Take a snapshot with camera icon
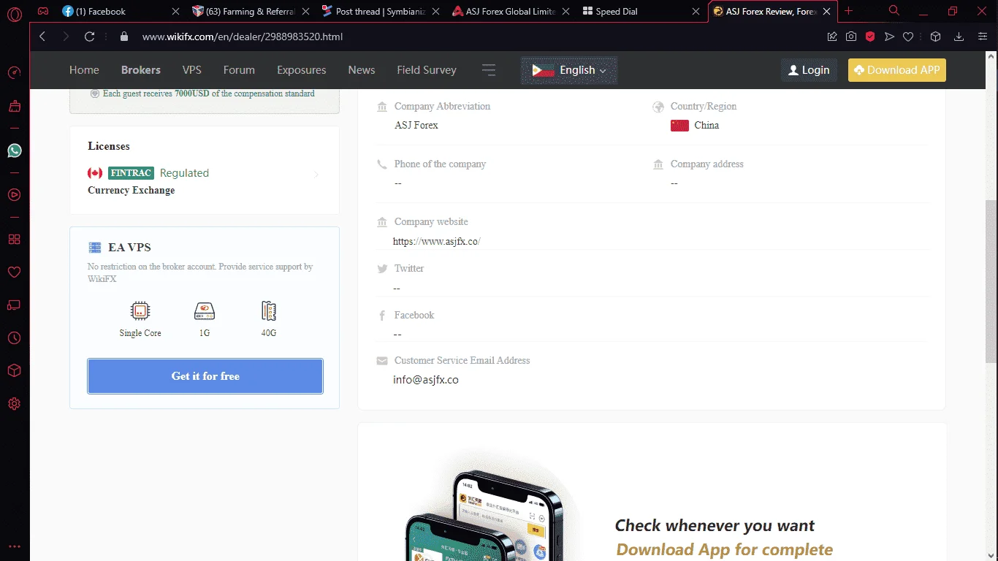 pos(851,37)
